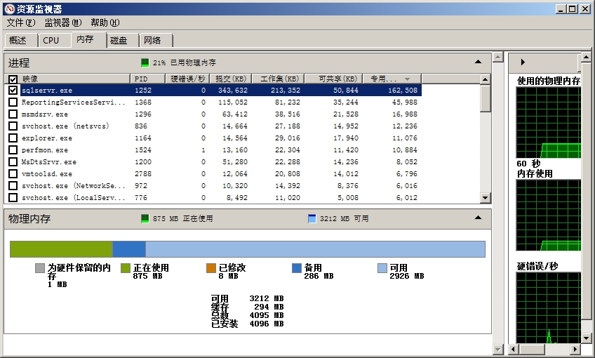The height and width of the screenshot is (358, 595).
Task: Check the MsDtsSrvr.exe checkbox
Action: point(13,161)
